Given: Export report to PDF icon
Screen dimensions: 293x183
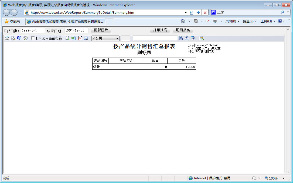Looking at the screenshot, I should [x=80, y=38].
